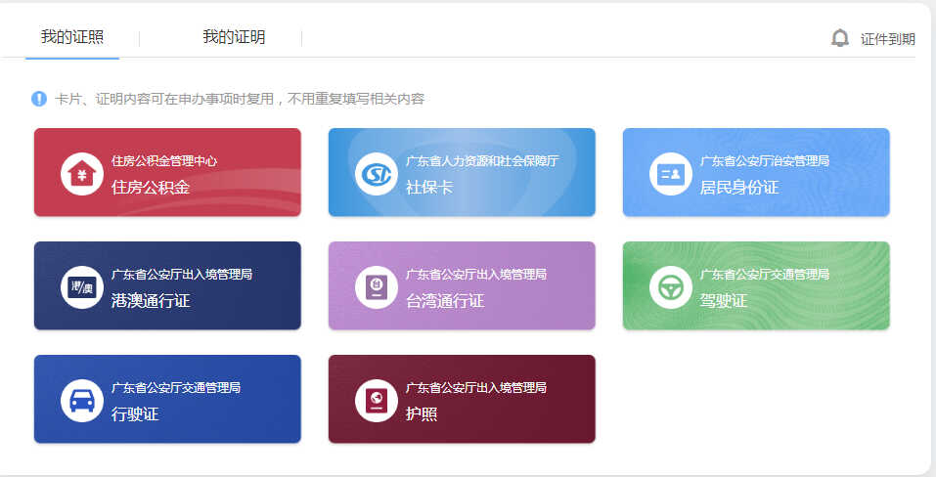Open the 港澳通行证 card label
This screenshot has height=477, width=936.
tap(151, 300)
